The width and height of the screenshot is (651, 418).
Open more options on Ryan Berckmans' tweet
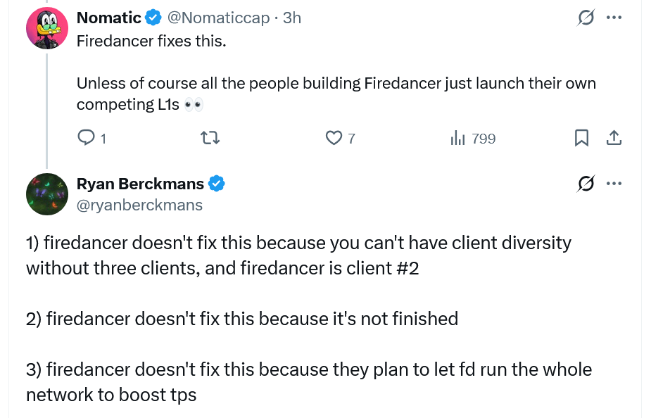pyautogui.click(x=614, y=184)
